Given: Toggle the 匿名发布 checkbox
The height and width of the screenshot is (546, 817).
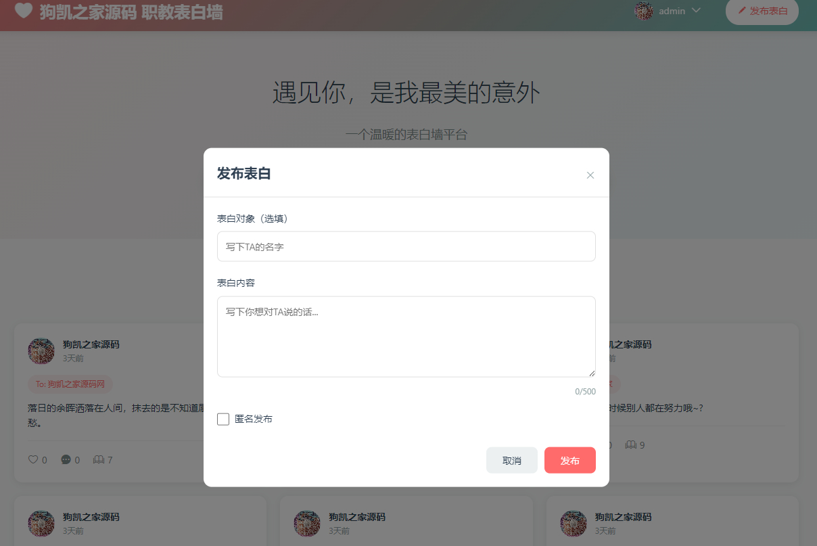Looking at the screenshot, I should 223,419.
